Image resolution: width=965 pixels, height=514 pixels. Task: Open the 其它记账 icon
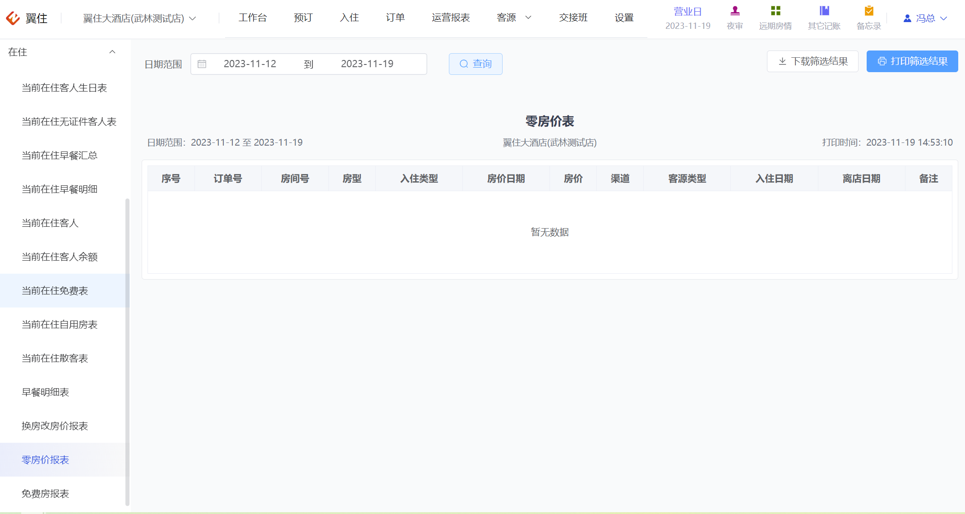(824, 11)
